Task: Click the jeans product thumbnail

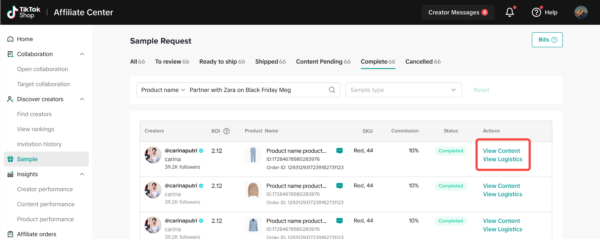Action: [x=253, y=155]
